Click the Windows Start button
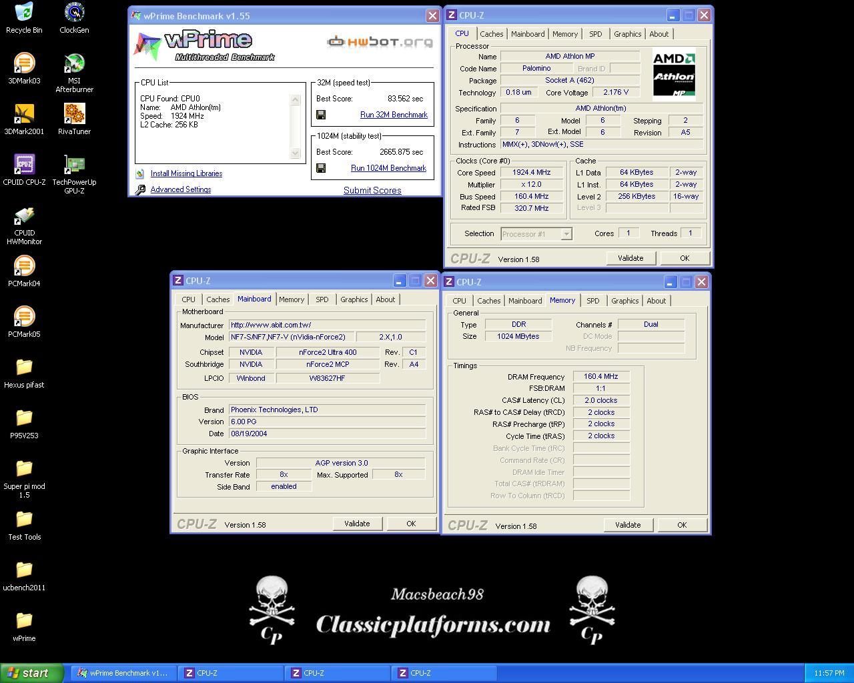Screen dimensions: 854x683 [32, 673]
